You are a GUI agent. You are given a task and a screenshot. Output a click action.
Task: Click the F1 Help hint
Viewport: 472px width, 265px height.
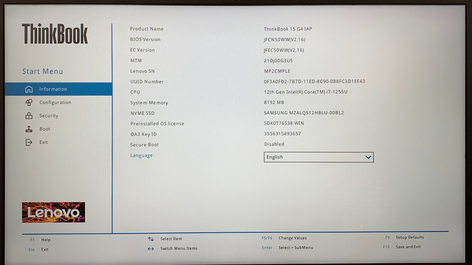pos(40,240)
